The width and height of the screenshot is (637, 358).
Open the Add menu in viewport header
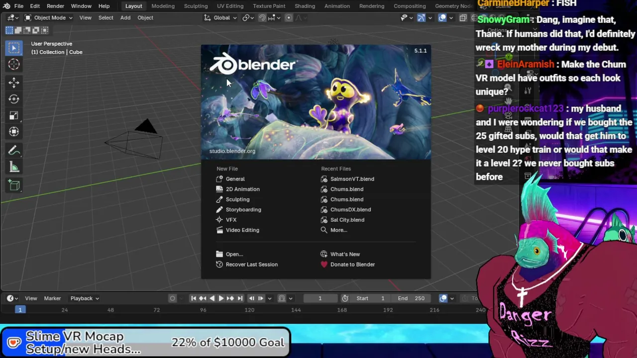[125, 18]
